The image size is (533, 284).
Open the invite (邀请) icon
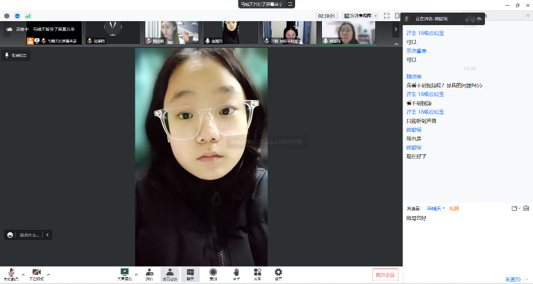click(149, 273)
